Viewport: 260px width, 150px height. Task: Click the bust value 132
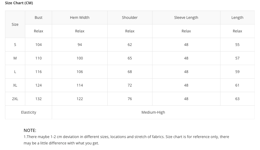39,99
